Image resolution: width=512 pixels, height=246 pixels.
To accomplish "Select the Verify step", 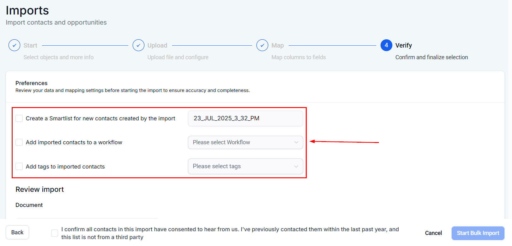I will click(x=404, y=45).
